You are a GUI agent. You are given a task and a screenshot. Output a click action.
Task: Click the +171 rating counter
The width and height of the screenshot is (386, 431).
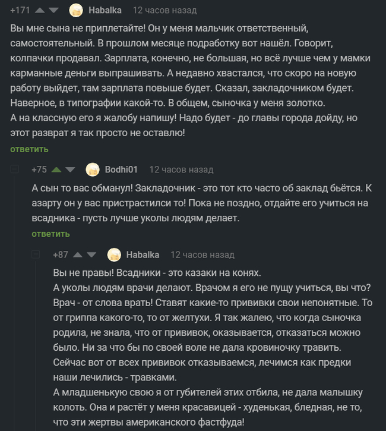tap(21, 11)
